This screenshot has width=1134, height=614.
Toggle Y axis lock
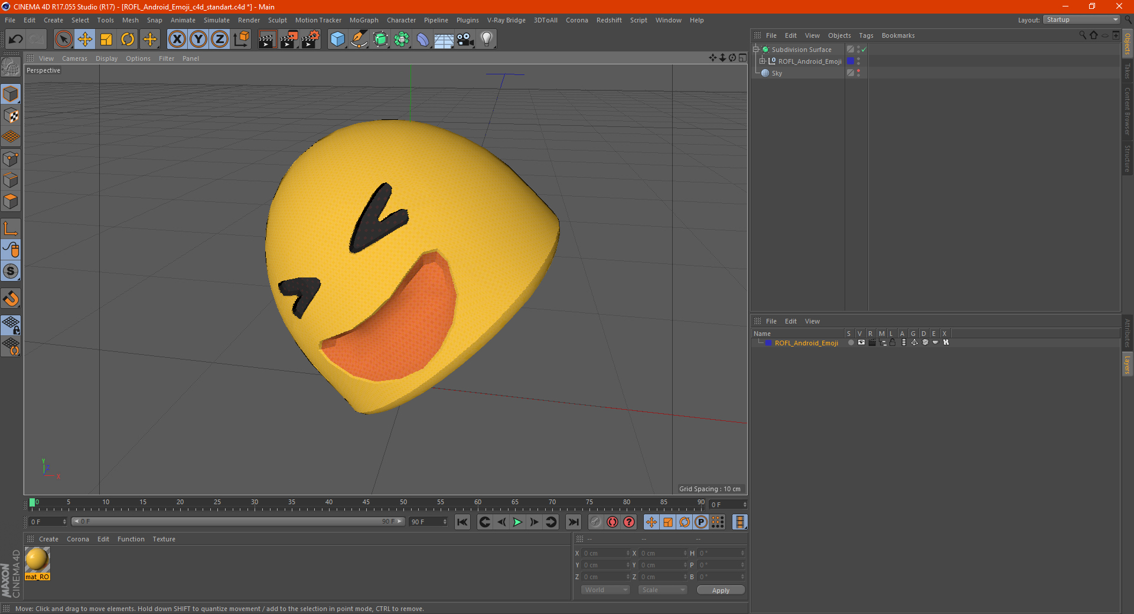pyautogui.click(x=198, y=40)
